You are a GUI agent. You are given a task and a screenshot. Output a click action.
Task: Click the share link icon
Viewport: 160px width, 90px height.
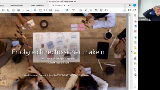point(124,10)
